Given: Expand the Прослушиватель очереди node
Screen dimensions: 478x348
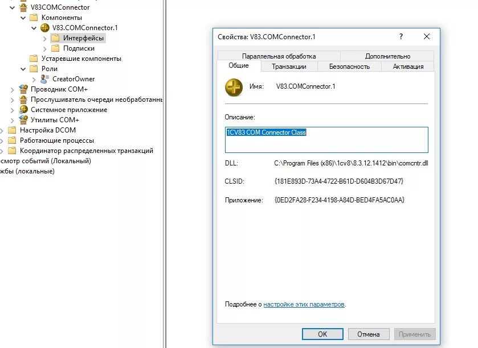Looking at the screenshot, I should [x=12, y=100].
